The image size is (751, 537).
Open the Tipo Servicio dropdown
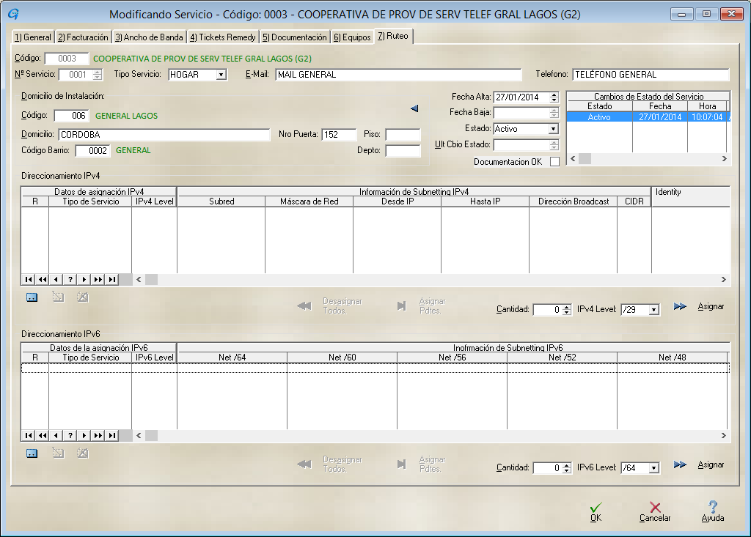pos(221,75)
